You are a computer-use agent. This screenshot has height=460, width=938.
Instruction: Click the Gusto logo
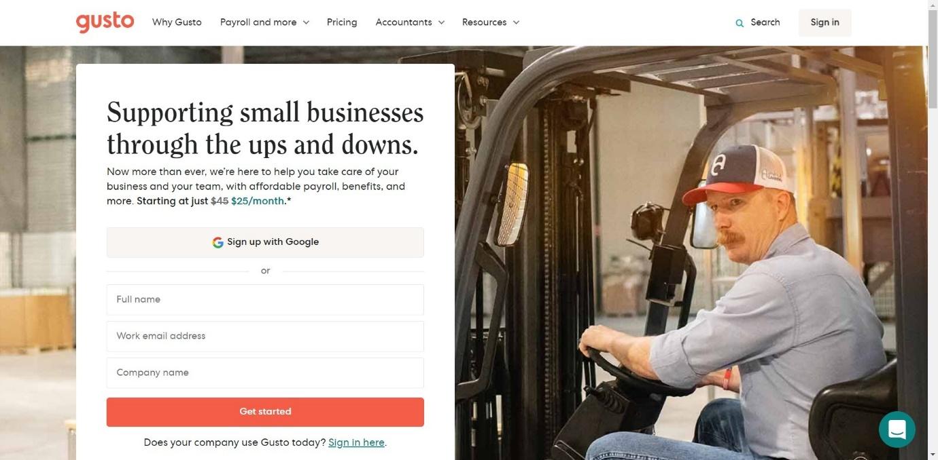tap(105, 22)
